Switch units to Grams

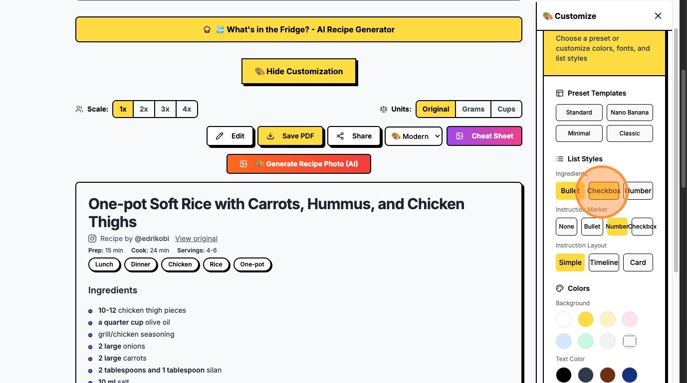pos(473,109)
